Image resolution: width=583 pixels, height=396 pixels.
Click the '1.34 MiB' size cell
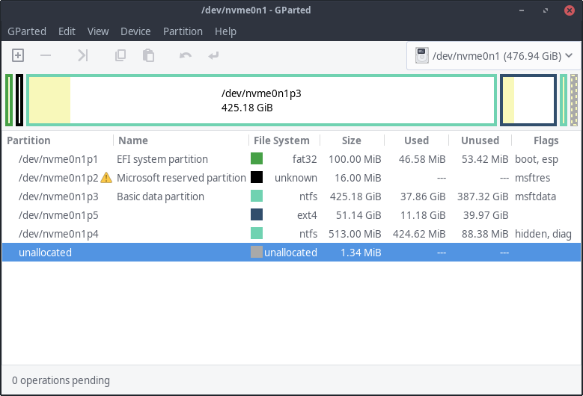tap(361, 253)
